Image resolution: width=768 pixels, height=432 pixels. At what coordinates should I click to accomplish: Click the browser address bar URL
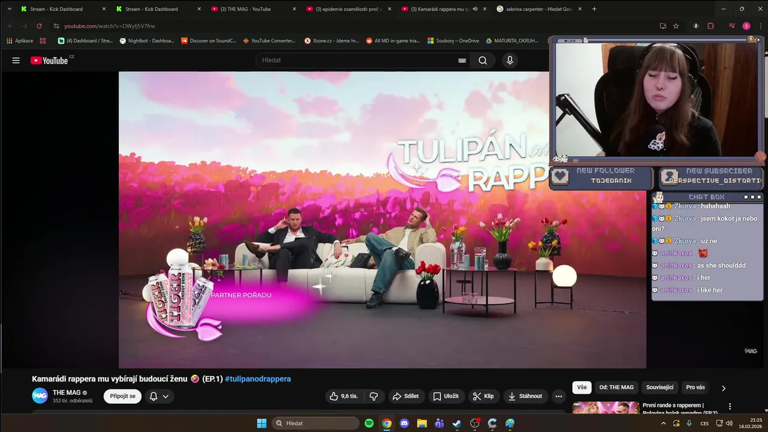pos(110,26)
